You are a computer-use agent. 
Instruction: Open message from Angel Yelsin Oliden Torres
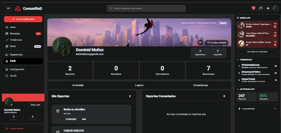coord(257,43)
